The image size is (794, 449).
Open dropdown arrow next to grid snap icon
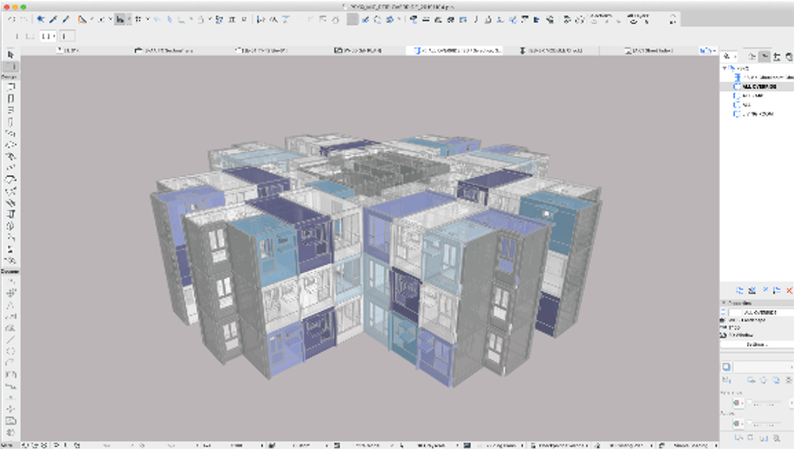tap(147, 19)
